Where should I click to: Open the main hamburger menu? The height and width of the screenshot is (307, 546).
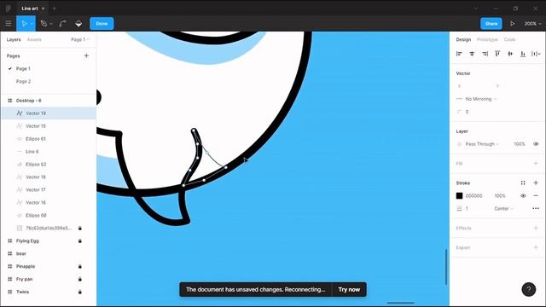(x=9, y=23)
